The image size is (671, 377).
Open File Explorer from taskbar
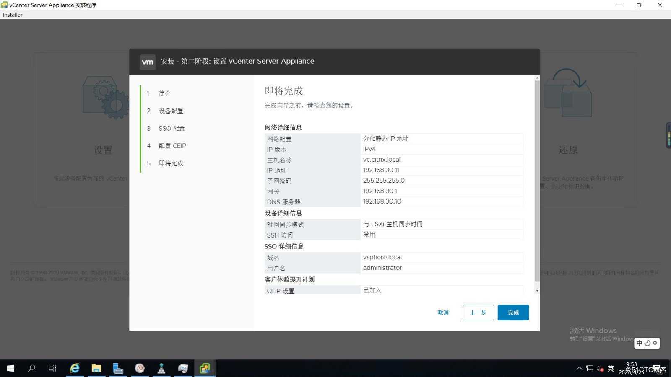[x=96, y=368]
